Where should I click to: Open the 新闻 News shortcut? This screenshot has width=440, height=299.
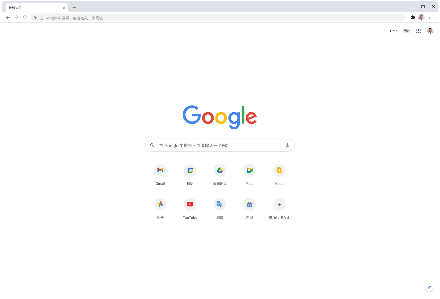[x=249, y=204]
